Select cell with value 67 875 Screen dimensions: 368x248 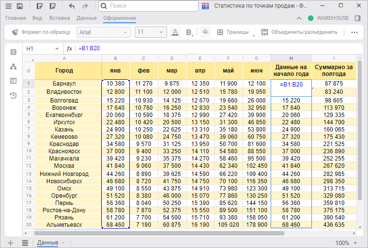coord(334,84)
